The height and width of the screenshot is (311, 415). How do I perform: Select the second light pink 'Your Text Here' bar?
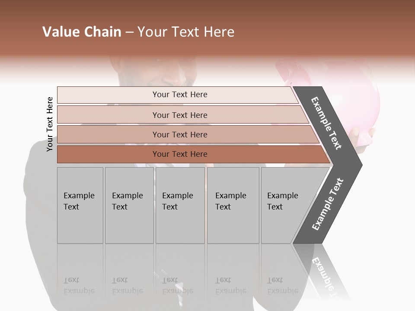pos(183,114)
